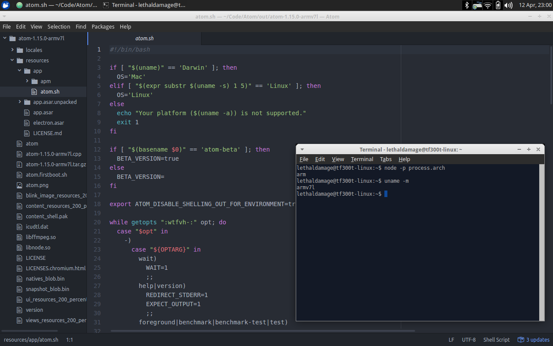Open the Wi-Fi status indicator
Image resolution: width=553 pixels, height=346 pixels.
pyautogui.click(x=488, y=6)
